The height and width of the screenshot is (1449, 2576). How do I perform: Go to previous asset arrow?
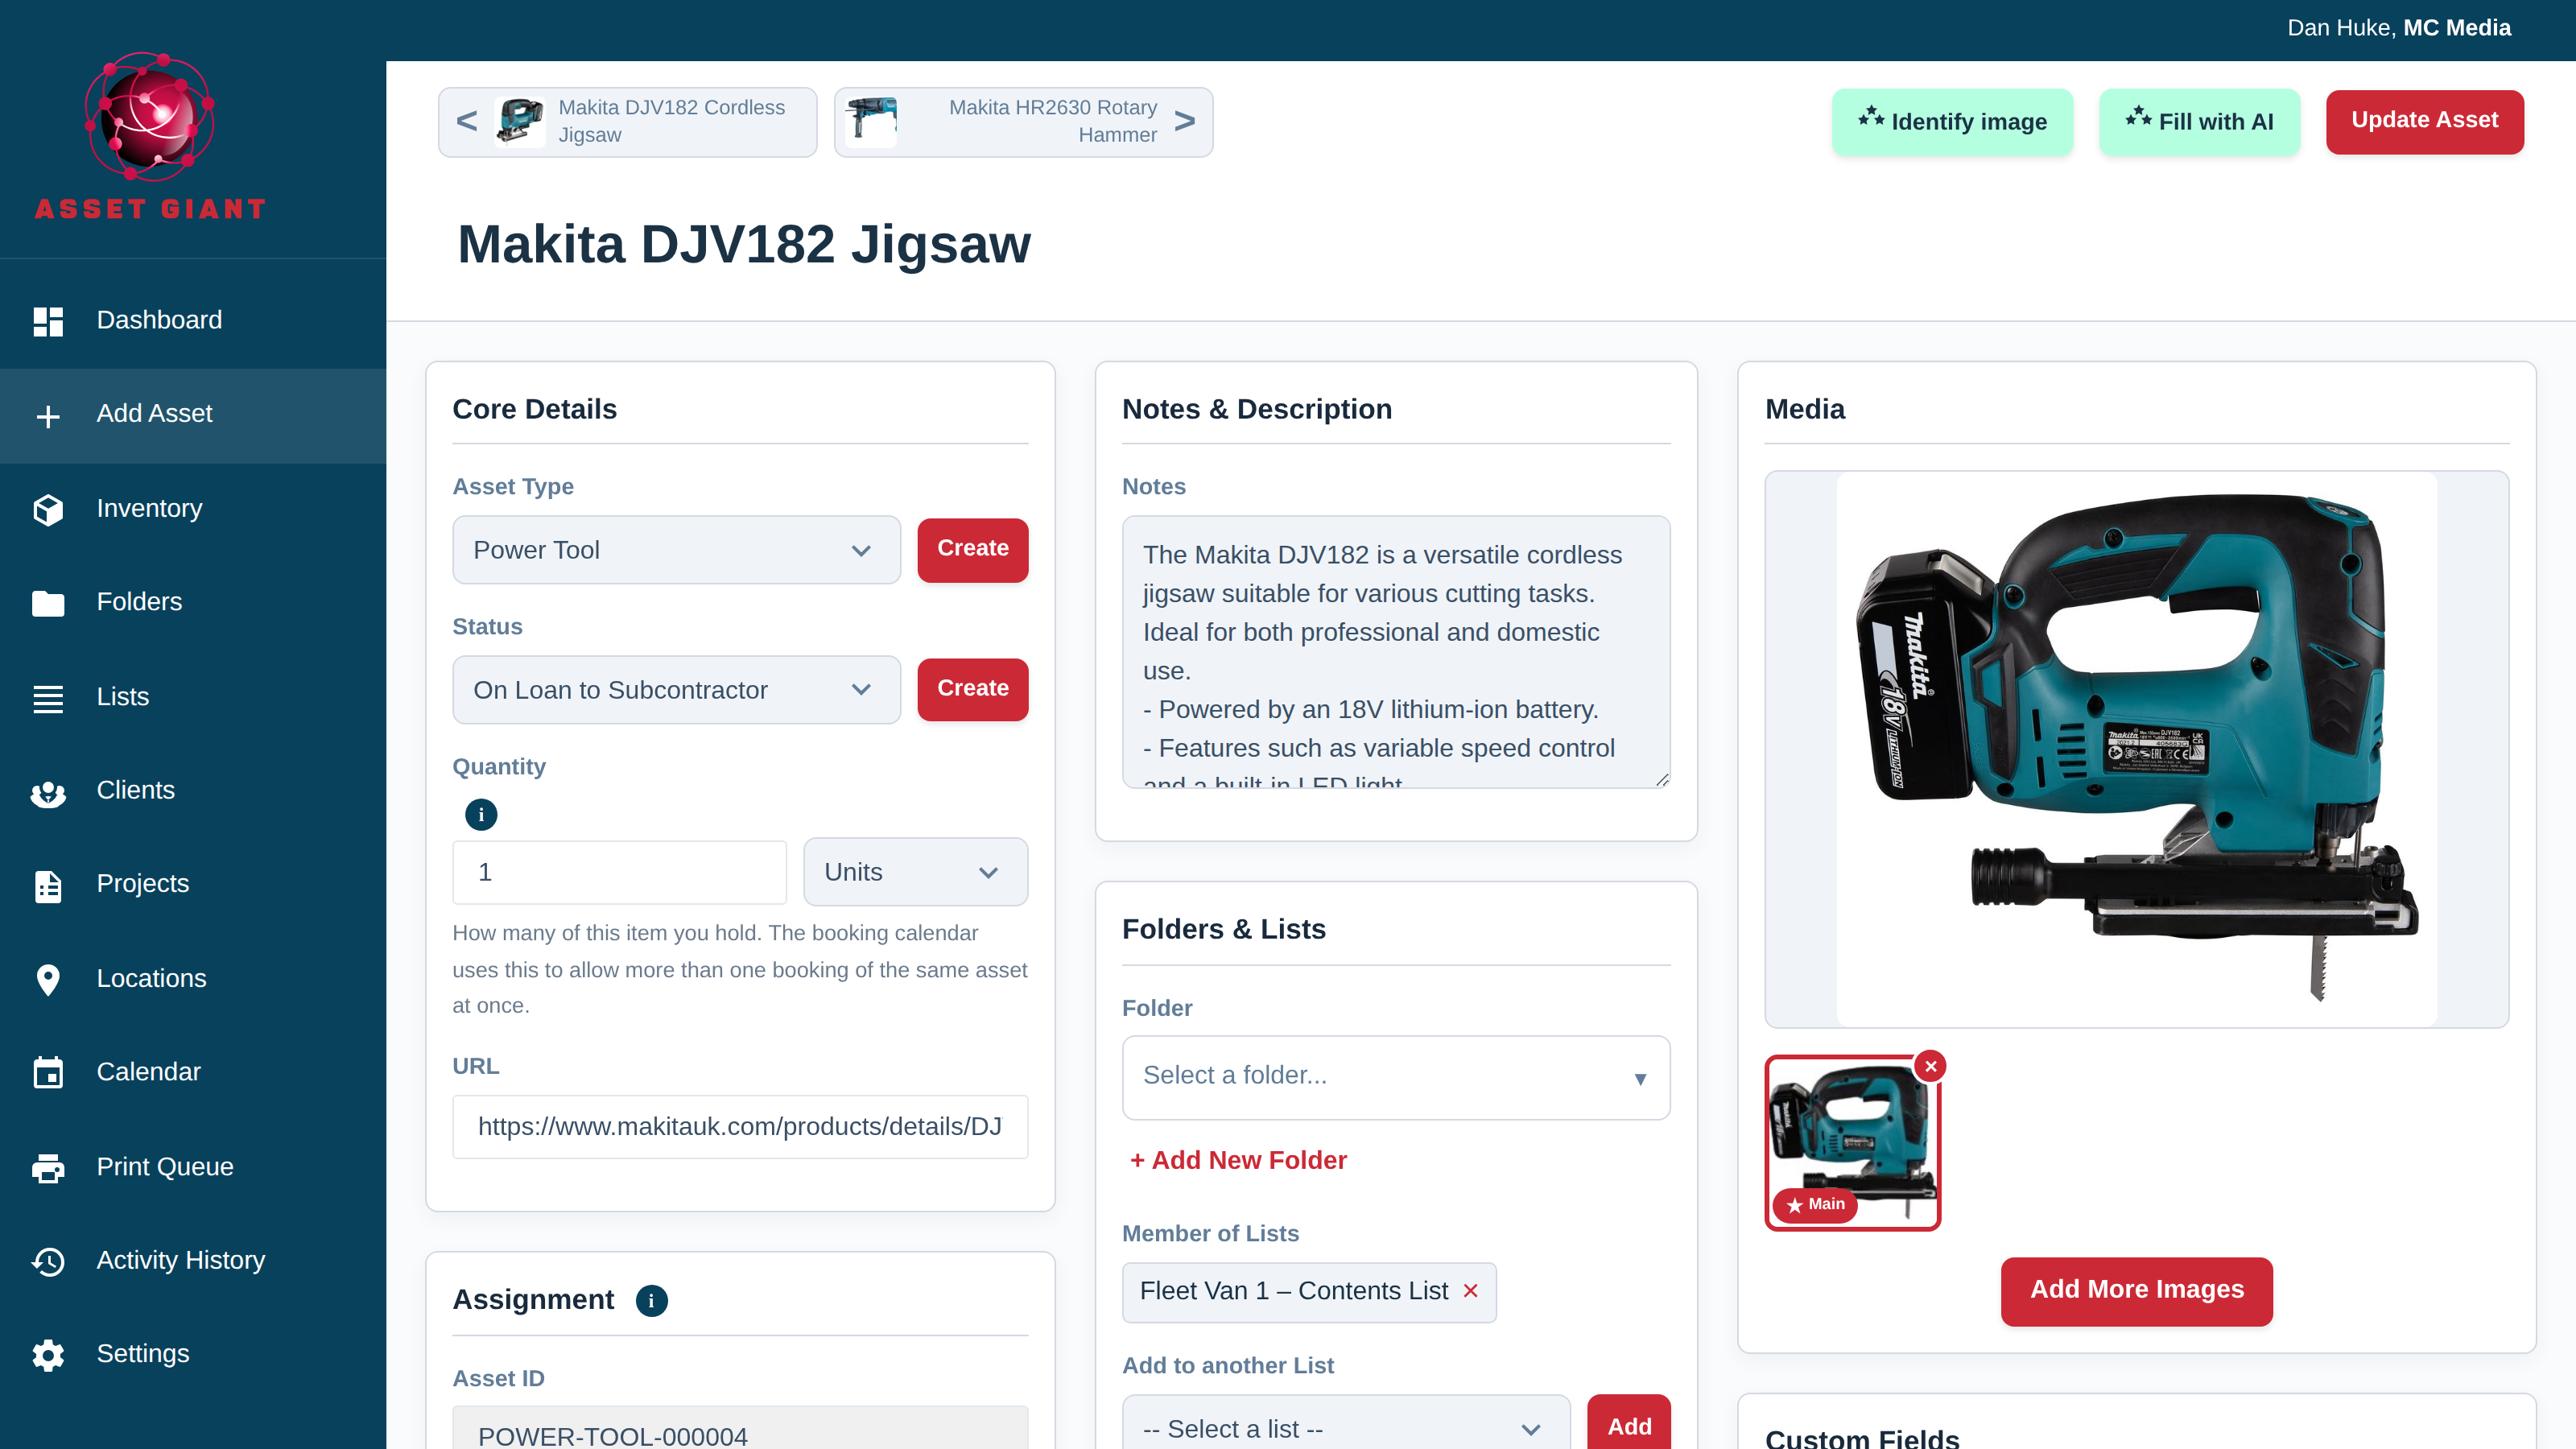click(x=467, y=121)
